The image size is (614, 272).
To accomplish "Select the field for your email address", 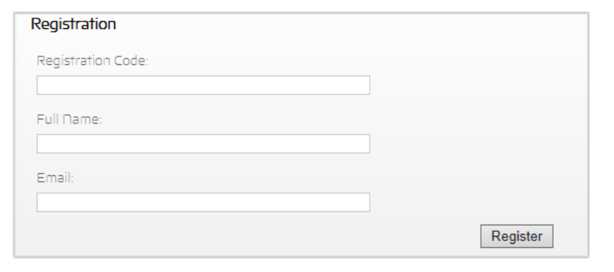I will [203, 203].
